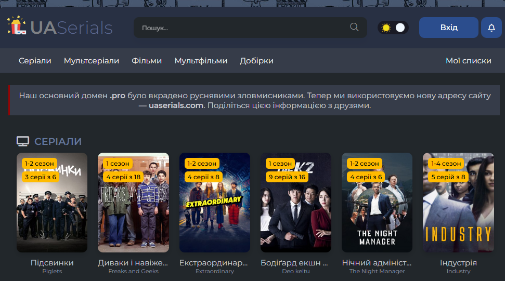The width and height of the screenshot is (505, 281).
Task: Click the Вхід login button
Action: point(449,28)
